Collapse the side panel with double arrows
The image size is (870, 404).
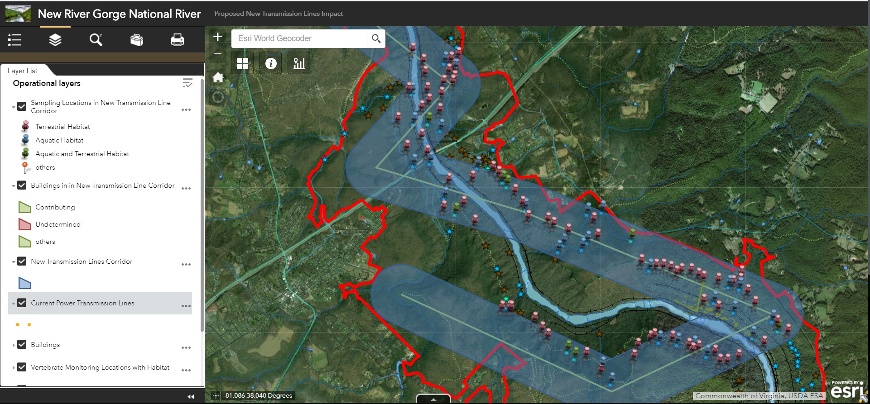click(191, 396)
